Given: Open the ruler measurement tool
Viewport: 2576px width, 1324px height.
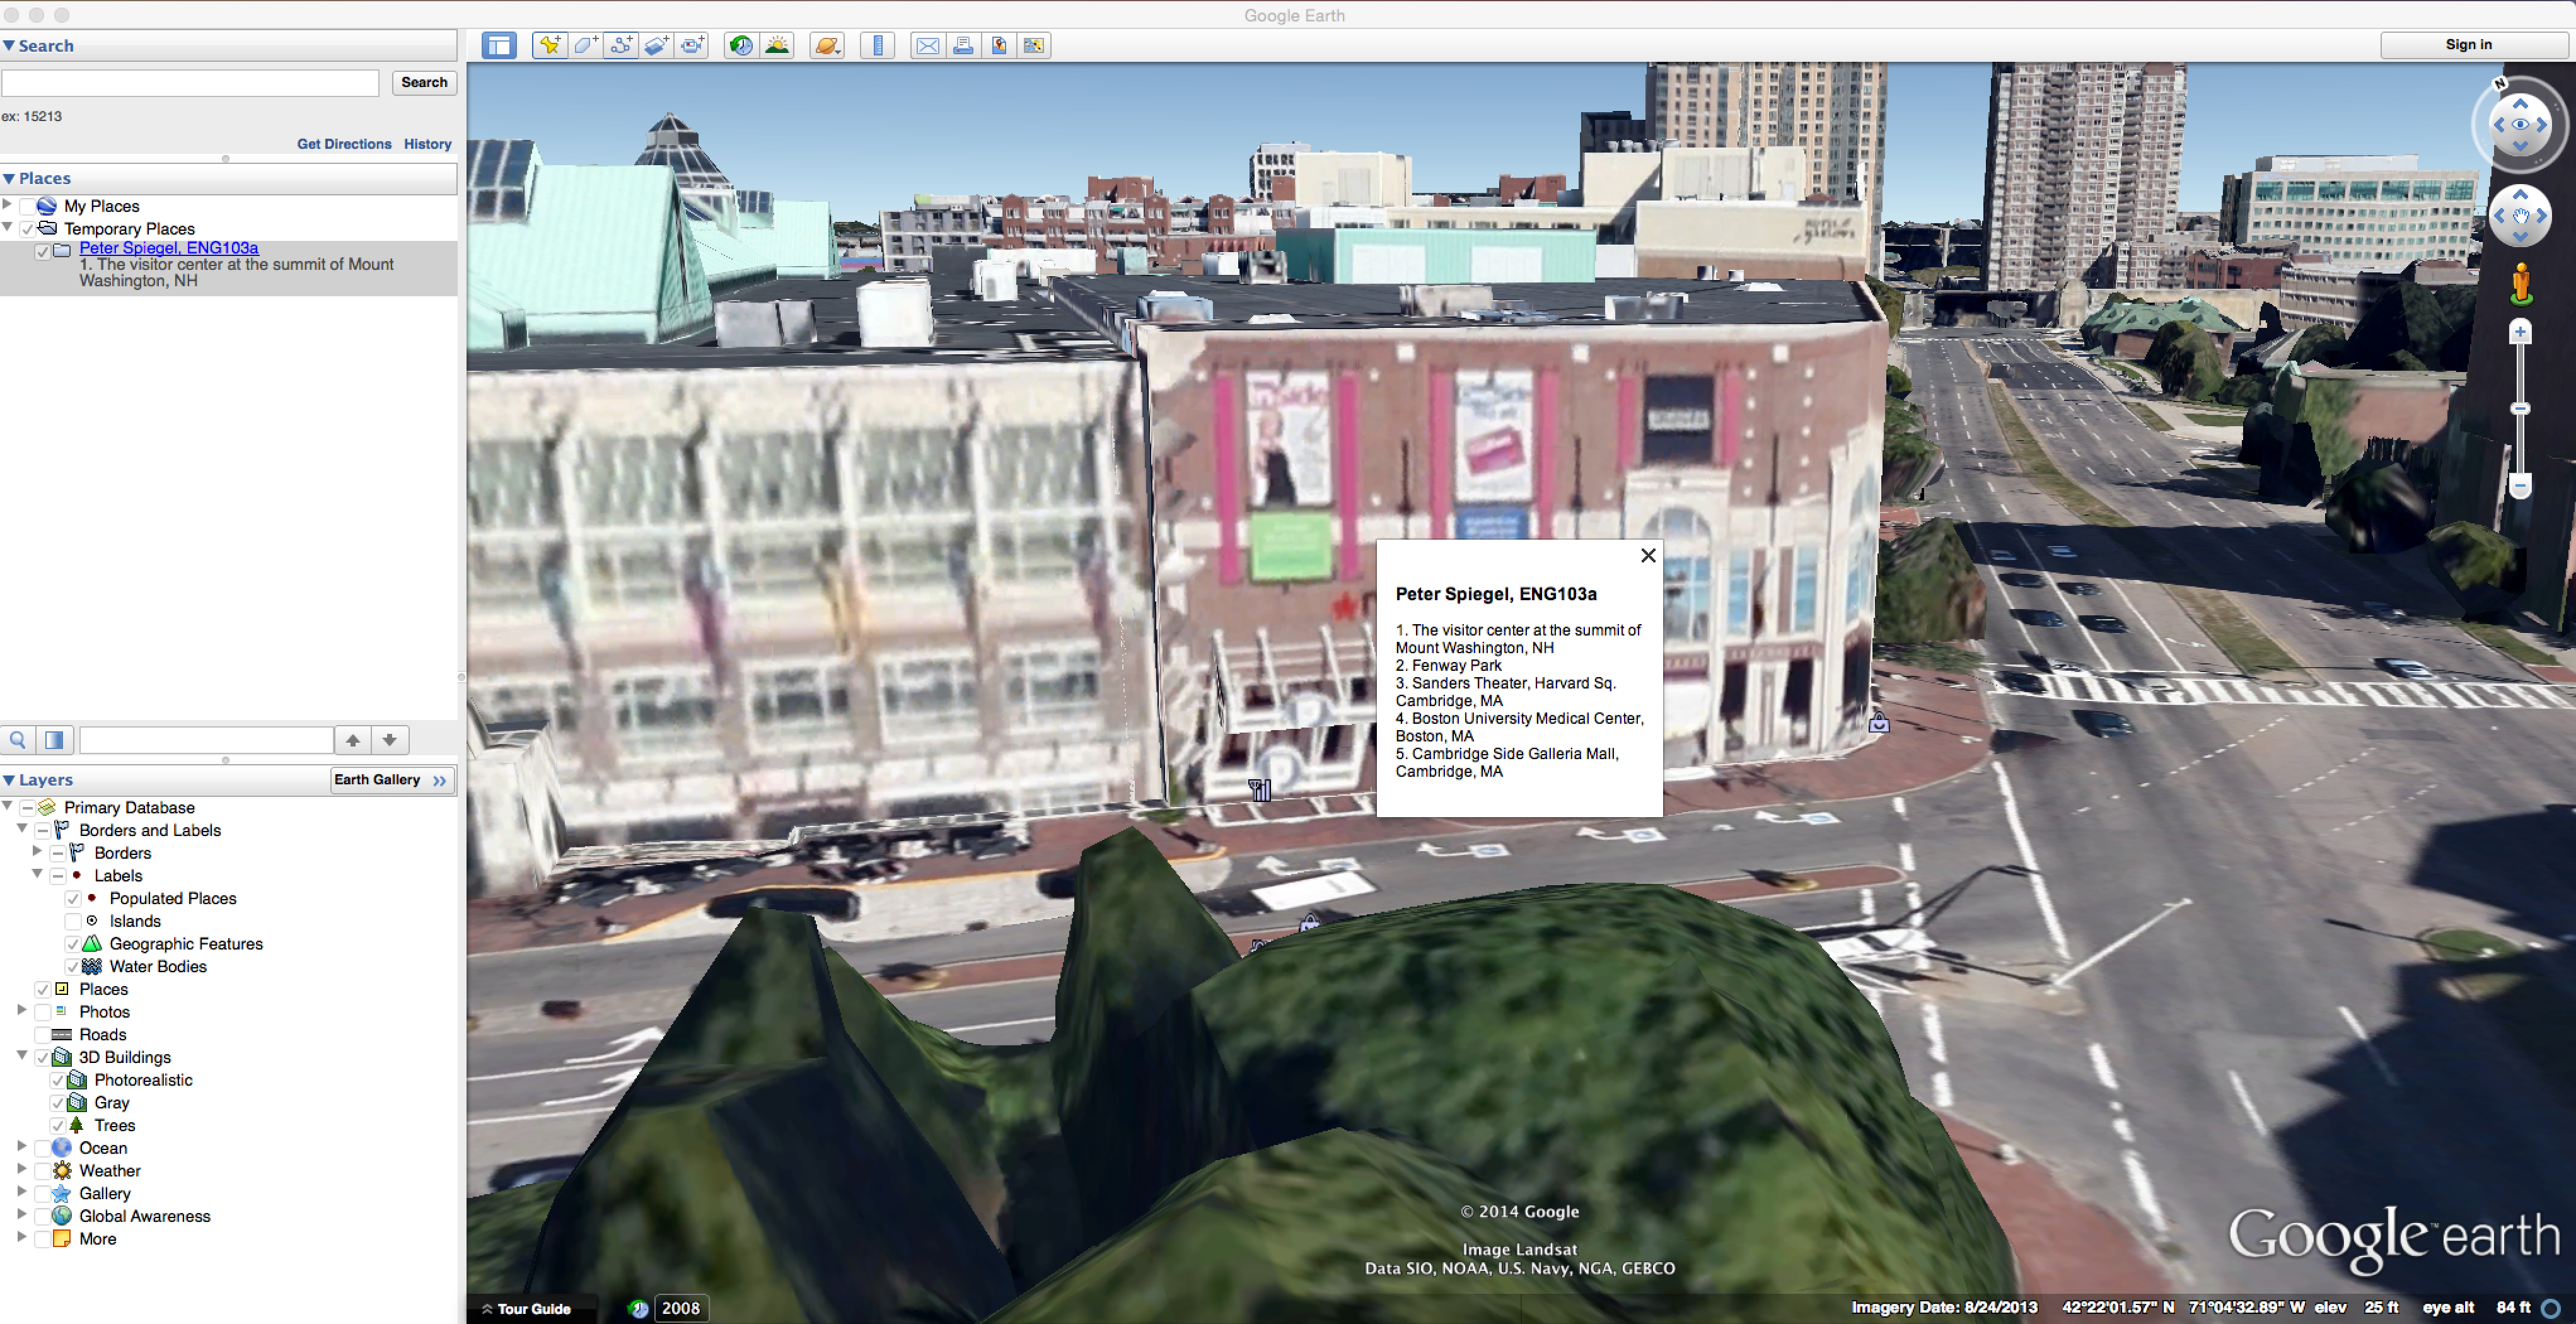Looking at the screenshot, I should 877,45.
